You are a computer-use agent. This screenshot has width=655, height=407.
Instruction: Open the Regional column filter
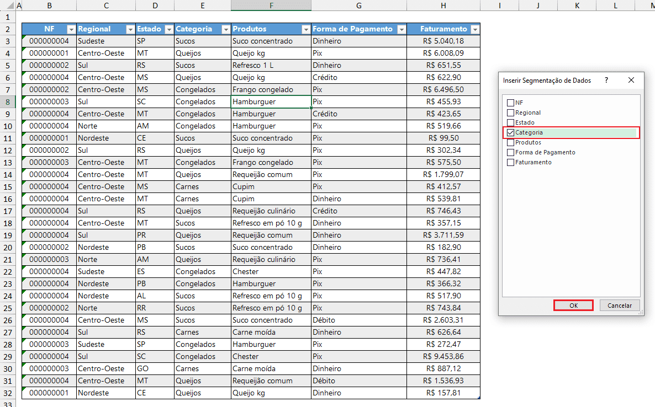pyautogui.click(x=130, y=28)
